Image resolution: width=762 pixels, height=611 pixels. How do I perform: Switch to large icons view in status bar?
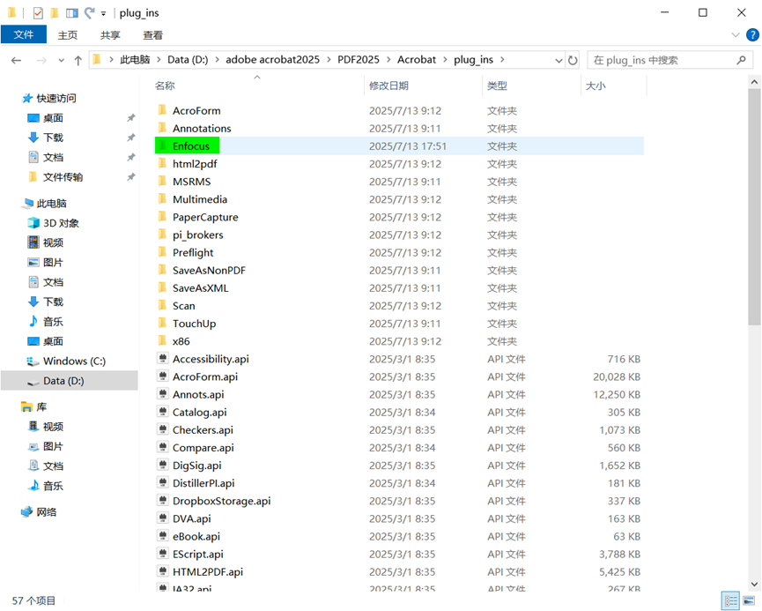tap(749, 600)
